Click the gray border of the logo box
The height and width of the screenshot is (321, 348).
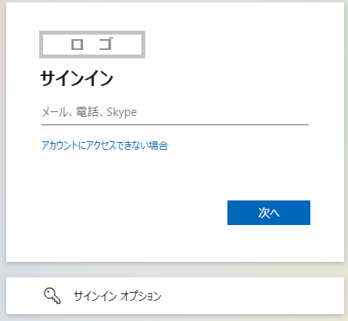click(92, 33)
